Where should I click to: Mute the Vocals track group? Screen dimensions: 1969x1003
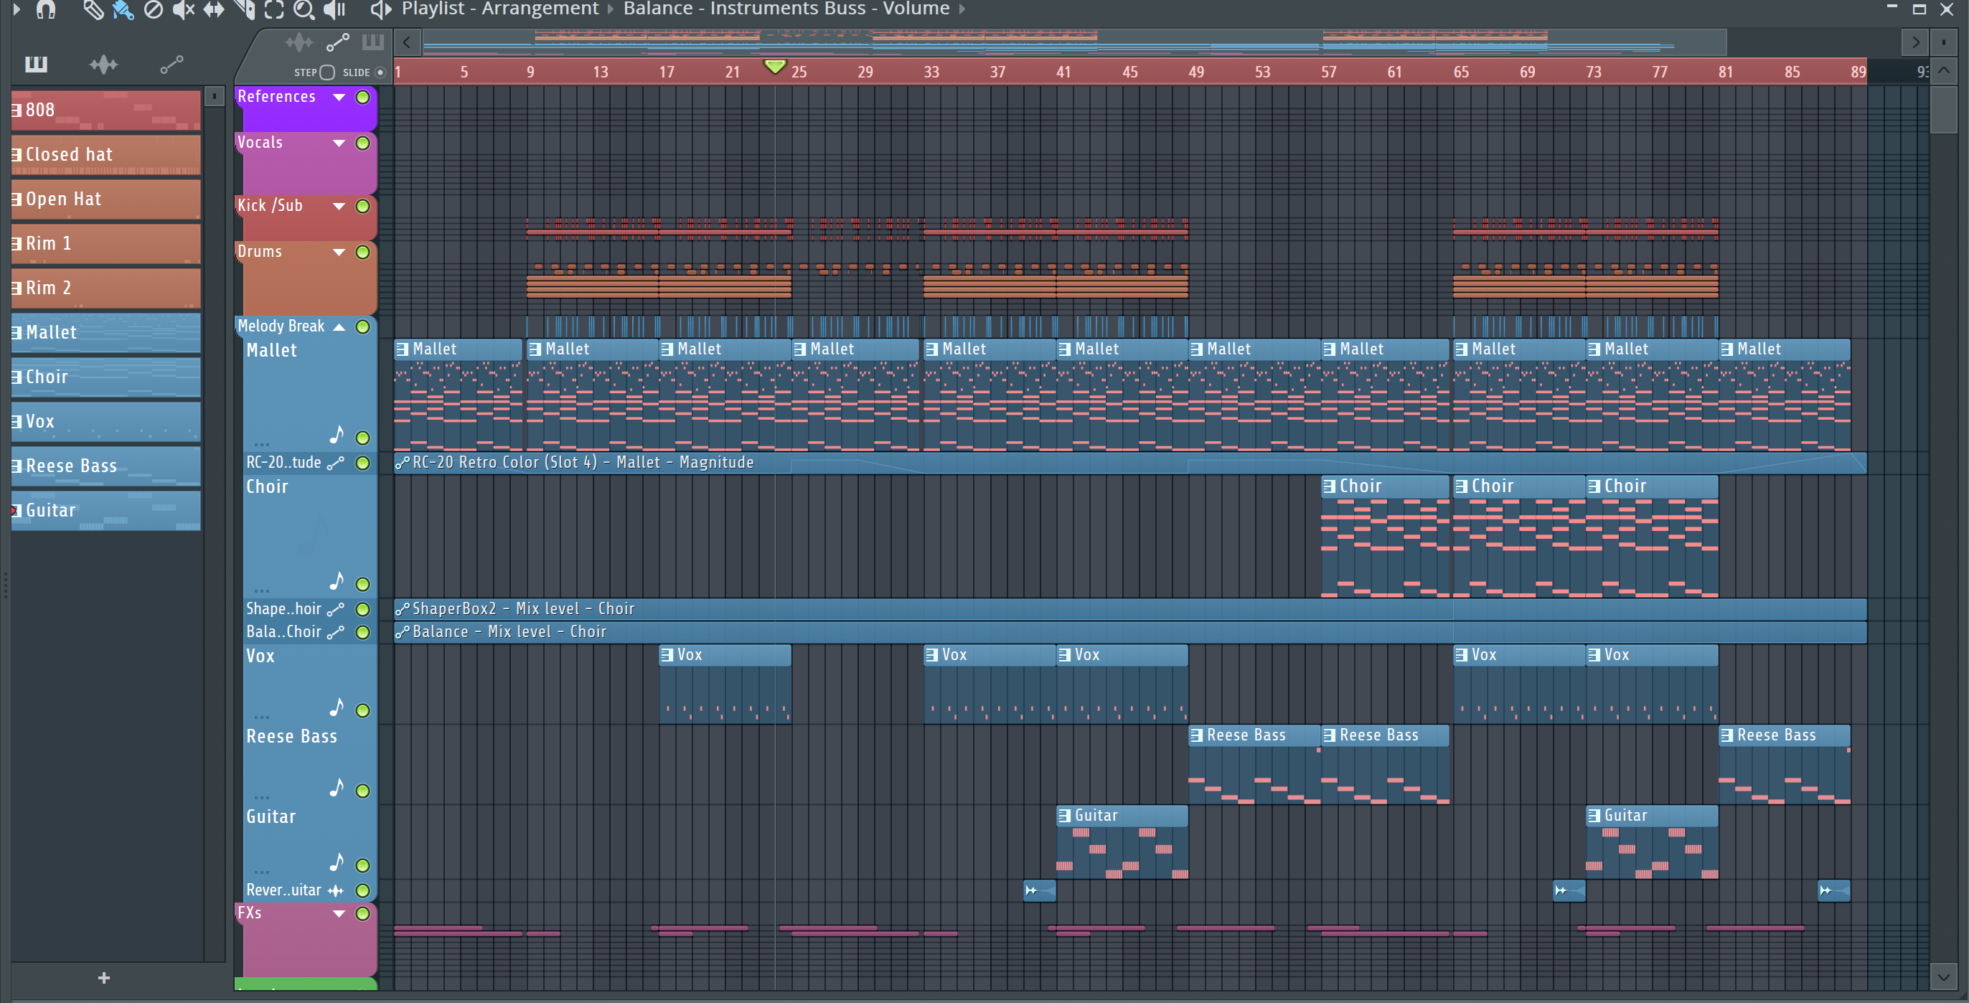click(x=363, y=143)
